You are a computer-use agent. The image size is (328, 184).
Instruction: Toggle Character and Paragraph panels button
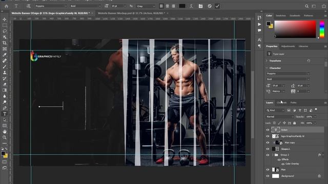click(x=200, y=6)
